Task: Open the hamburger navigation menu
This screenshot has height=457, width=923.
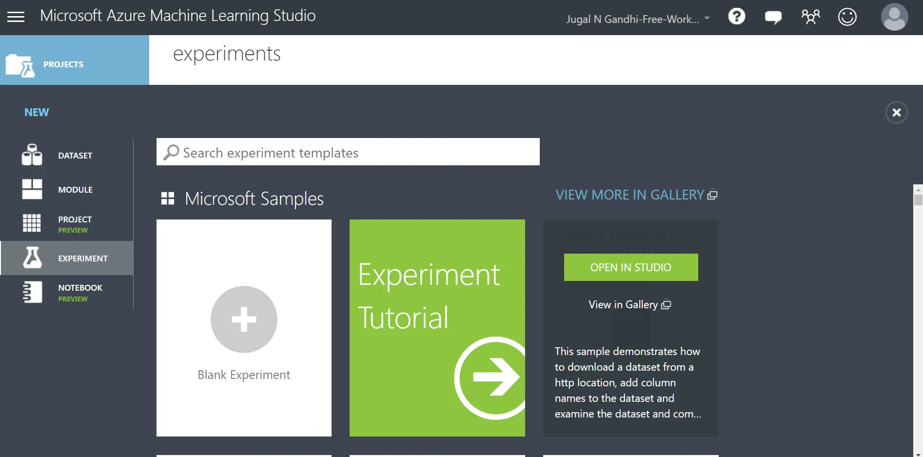Action: coord(16,17)
